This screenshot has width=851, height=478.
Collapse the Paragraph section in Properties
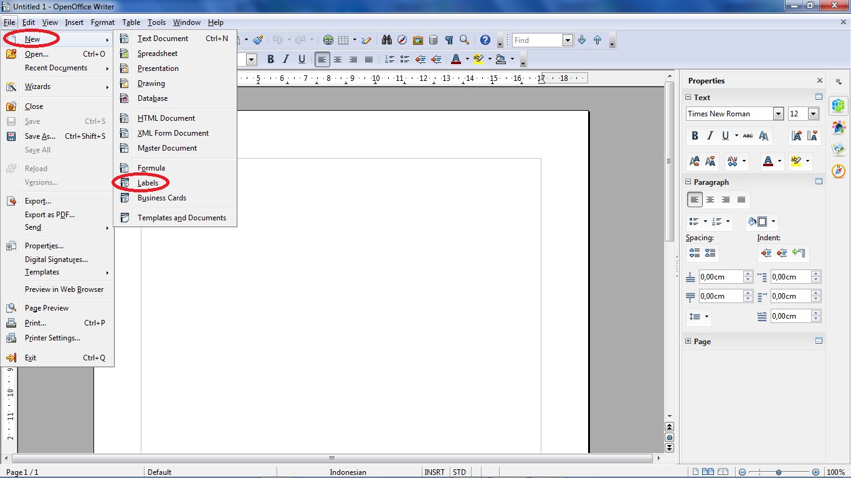click(x=688, y=182)
